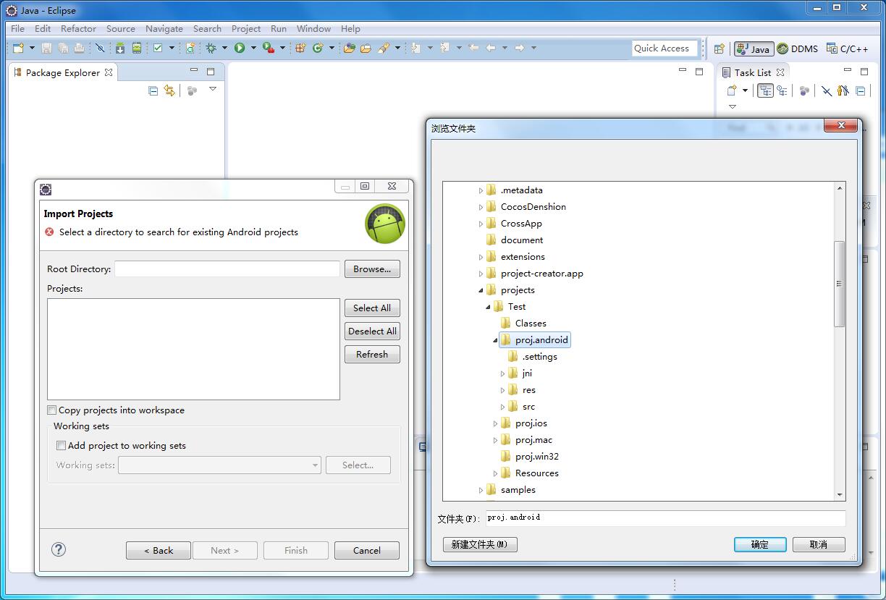Expand the samples folder

[x=481, y=490]
